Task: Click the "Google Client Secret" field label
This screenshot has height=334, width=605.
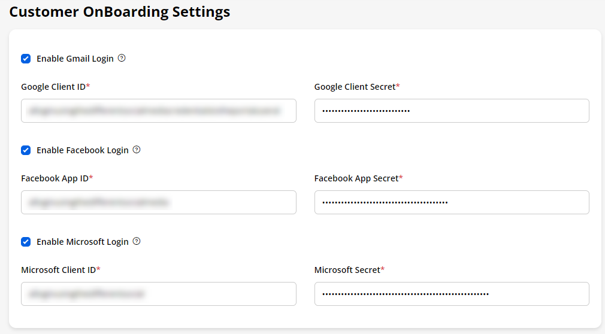Action: [x=355, y=87]
